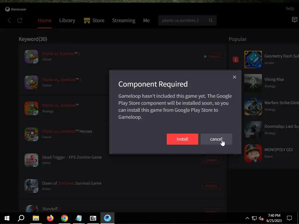Image resolution: width=299 pixels, height=224 pixels.
Task: Click the Gameloop logo
Action: coord(15,9)
